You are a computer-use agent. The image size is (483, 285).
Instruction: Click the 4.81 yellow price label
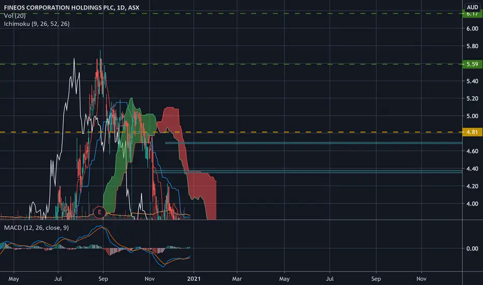pos(472,132)
